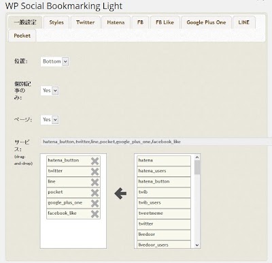Select google_plus_one in selected services
The height and width of the screenshot is (263, 272).
(73, 203)
